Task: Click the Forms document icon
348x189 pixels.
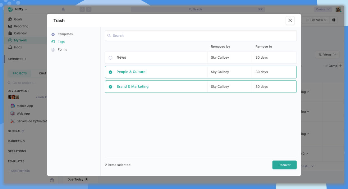Action: [x=53, y=50]
